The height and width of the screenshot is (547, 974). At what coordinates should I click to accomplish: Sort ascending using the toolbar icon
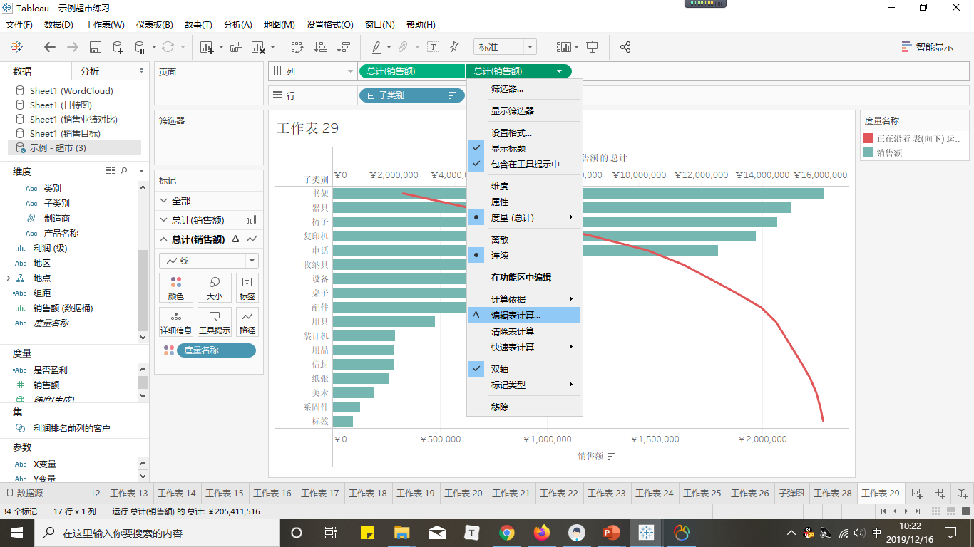321,47
